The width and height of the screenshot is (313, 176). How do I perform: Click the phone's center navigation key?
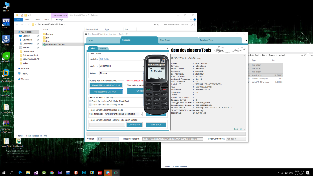(x=156, y=88)
